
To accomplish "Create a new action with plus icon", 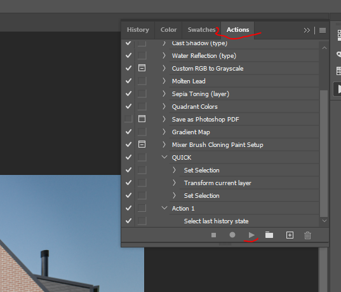I will point(290,235).
